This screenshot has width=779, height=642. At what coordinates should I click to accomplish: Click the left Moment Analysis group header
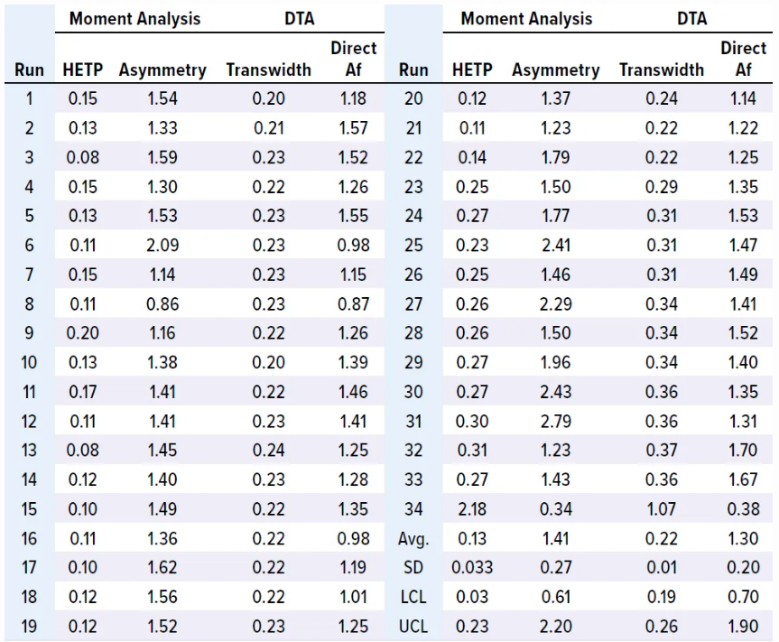coord(135,18)
